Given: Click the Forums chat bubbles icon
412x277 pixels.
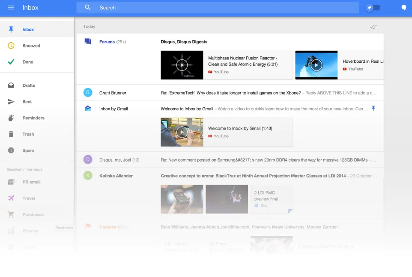Looking at the screenshot, I should pyautogui.click(x=88, y=41).
